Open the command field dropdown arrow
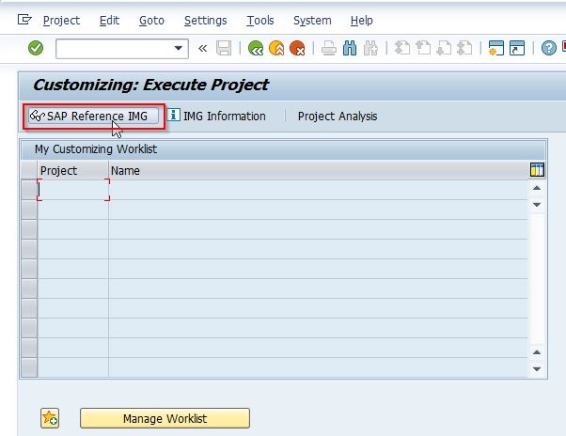The image size is (566, 436). click(x=178, y=48)
